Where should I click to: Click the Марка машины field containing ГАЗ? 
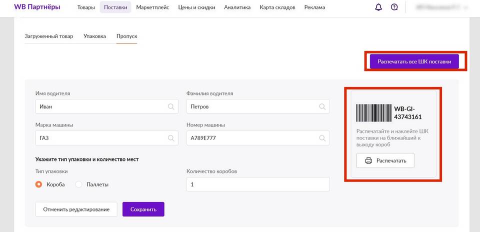(x=107, y=138)
